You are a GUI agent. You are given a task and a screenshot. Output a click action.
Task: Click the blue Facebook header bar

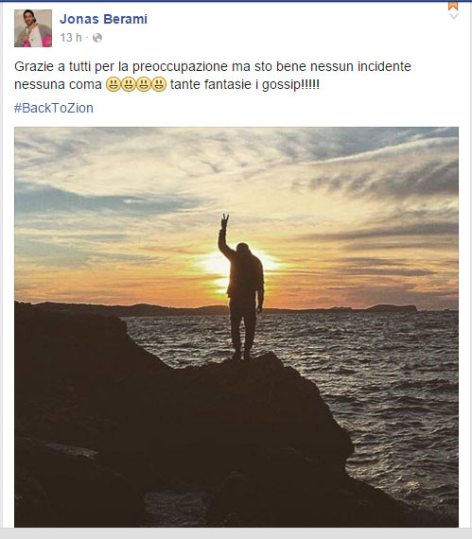click(236, 1)
